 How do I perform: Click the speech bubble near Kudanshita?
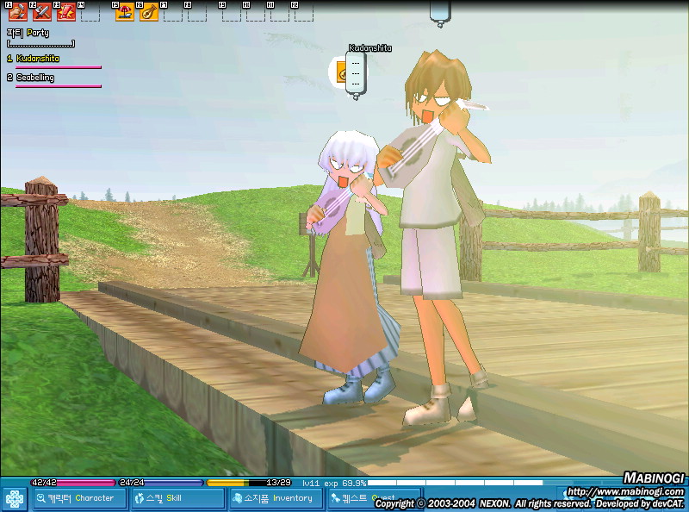356,75
